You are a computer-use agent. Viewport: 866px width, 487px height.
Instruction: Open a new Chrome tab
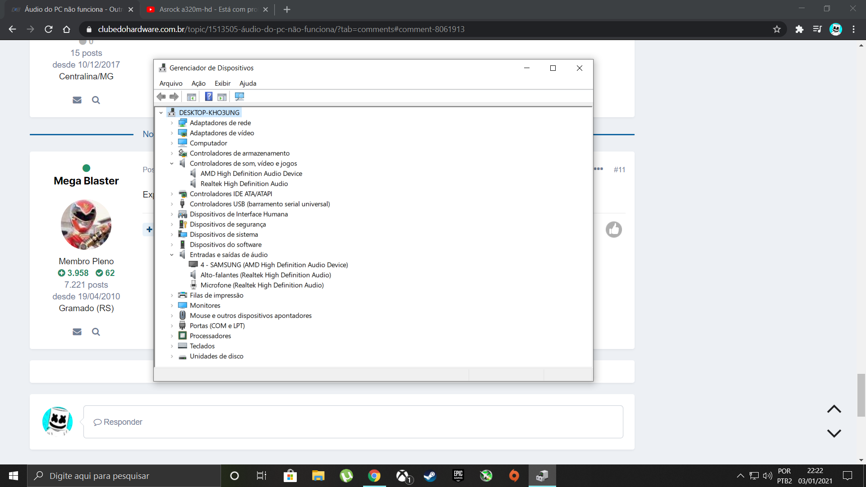coord(287,9)
